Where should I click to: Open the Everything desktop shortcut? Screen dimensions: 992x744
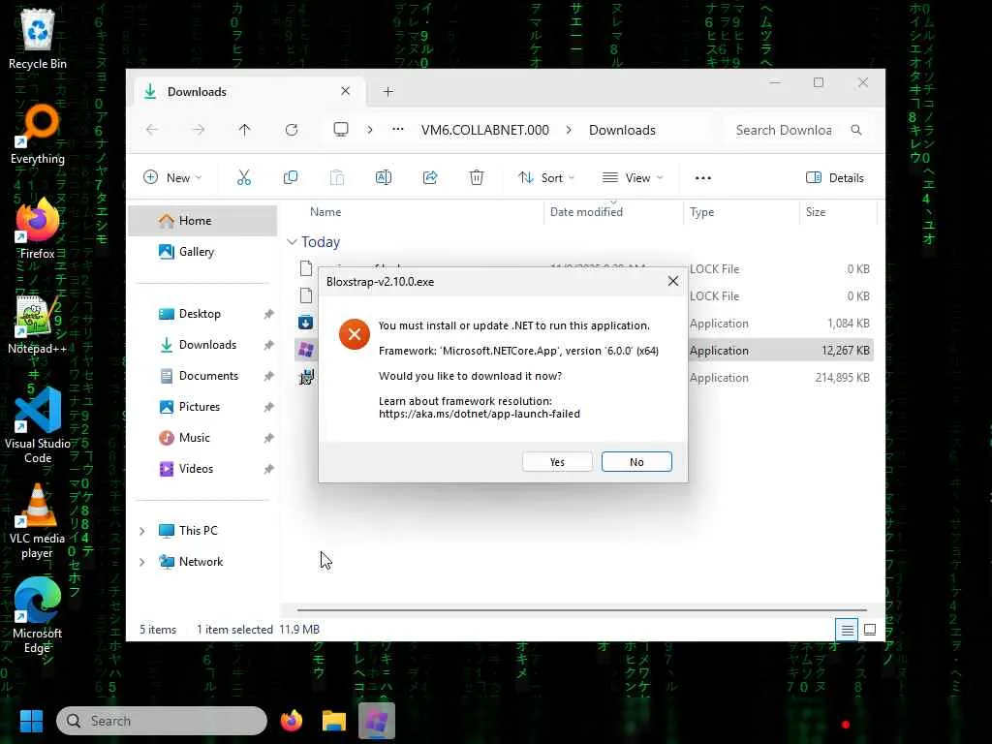pyautogui.click(x=38, y=135)
